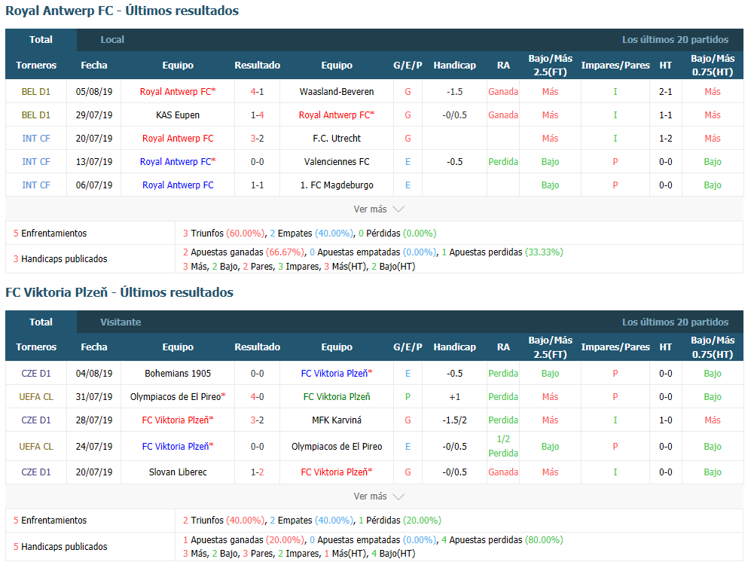
Task: Click the 3-2 result against F.C. Utrecht
Action: pos(257,139)
